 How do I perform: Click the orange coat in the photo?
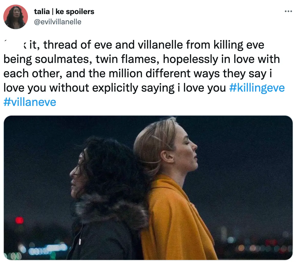[177, 217]
